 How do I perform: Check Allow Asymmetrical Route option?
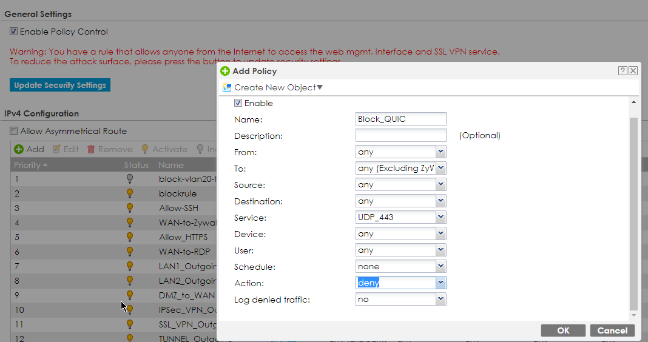(13, 131)
